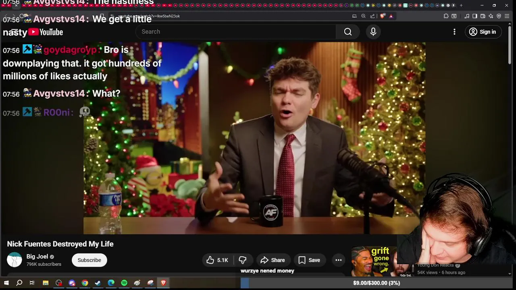Viewport: 516px width, 290px height.
Task: Toggle the browser sidebar panel
Action: (475, 16)
